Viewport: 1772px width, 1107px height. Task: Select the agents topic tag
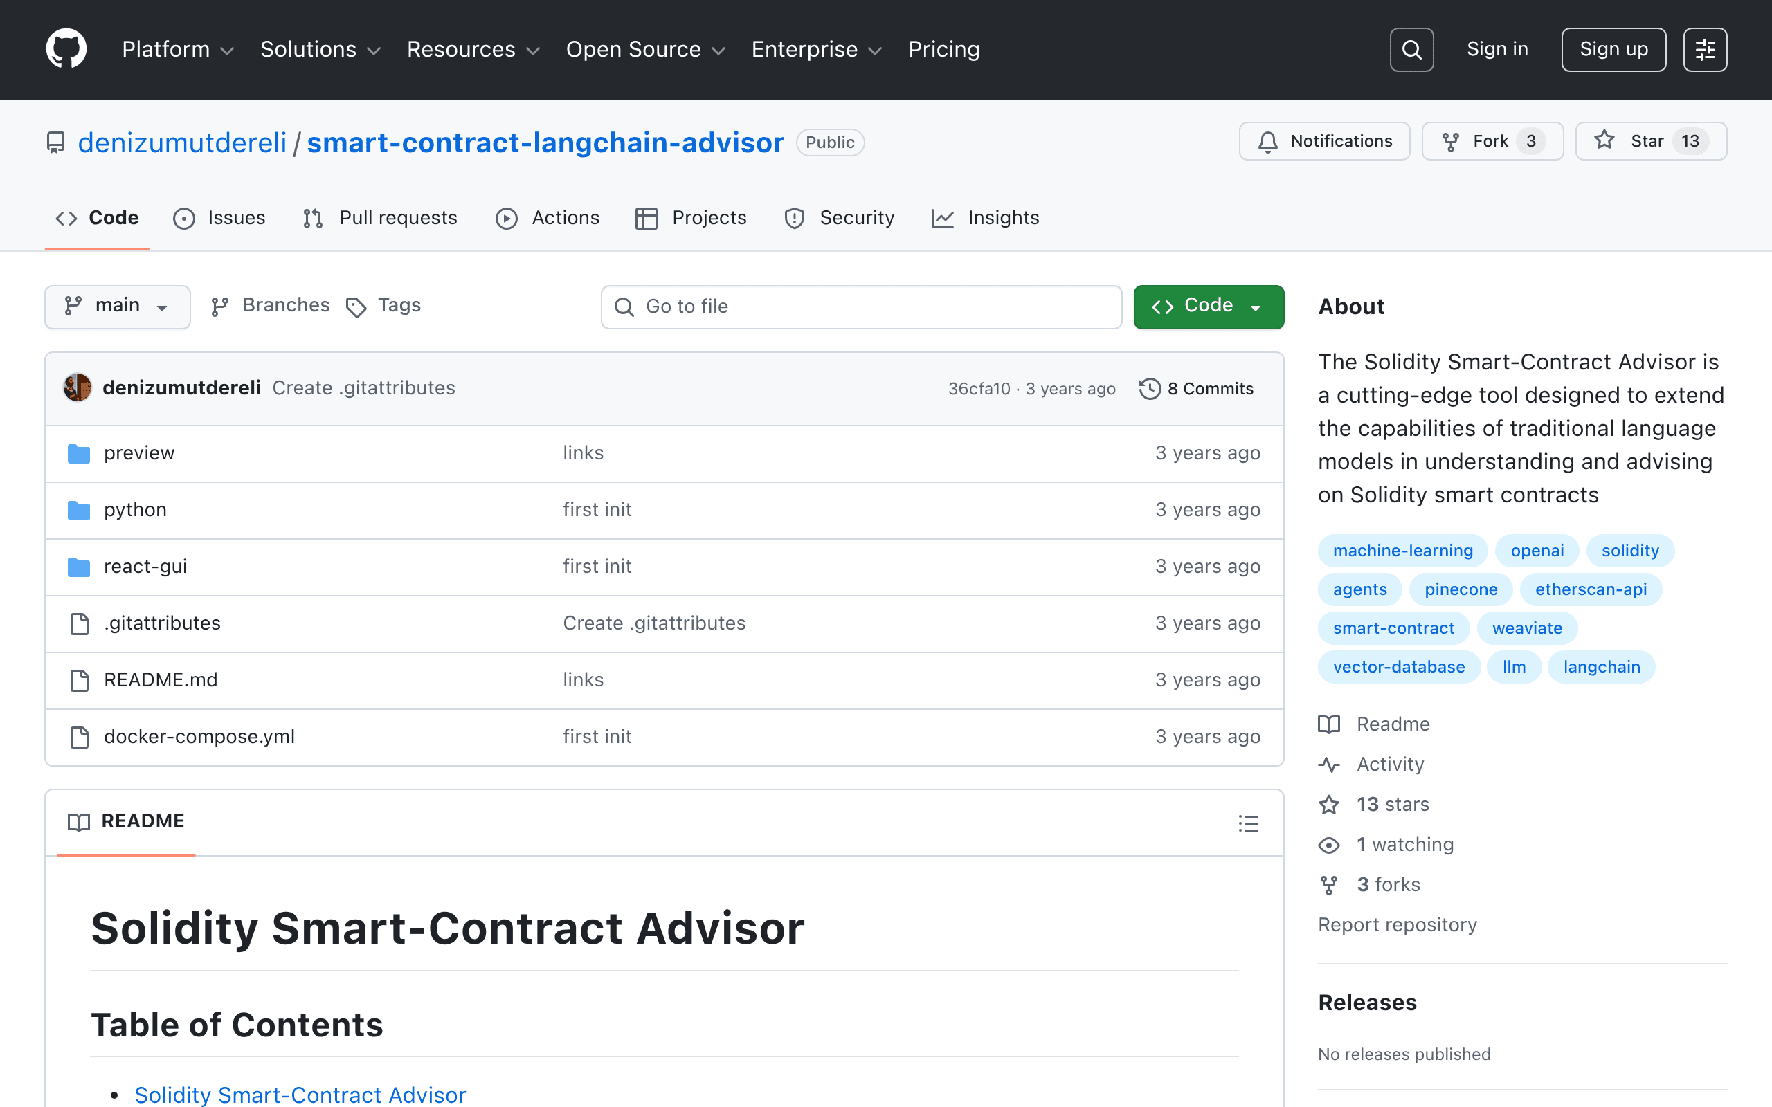click(x=1359, y=589)
